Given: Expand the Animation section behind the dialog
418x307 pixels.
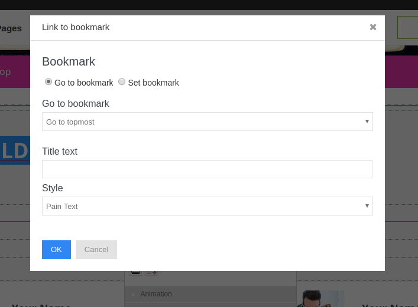Looking at the screenshot, I should click(x=156, y=294).
